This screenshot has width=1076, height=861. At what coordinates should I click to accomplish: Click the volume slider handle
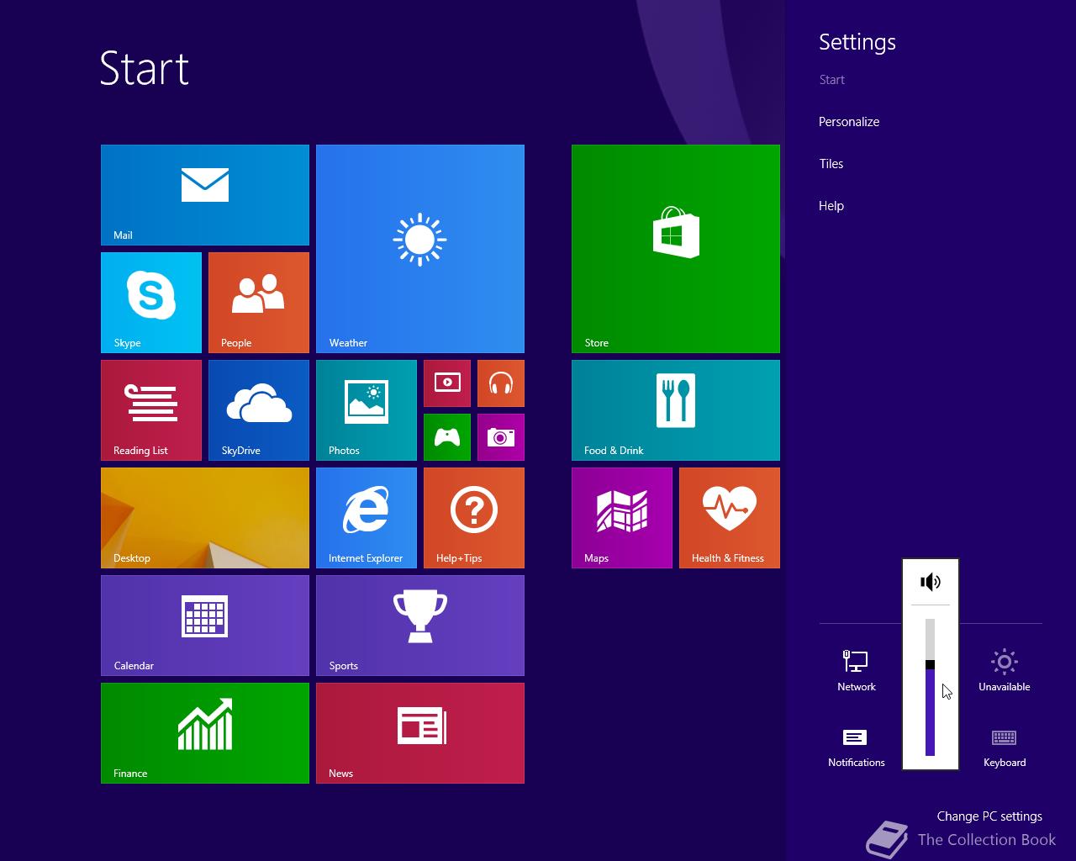(930, 664)
